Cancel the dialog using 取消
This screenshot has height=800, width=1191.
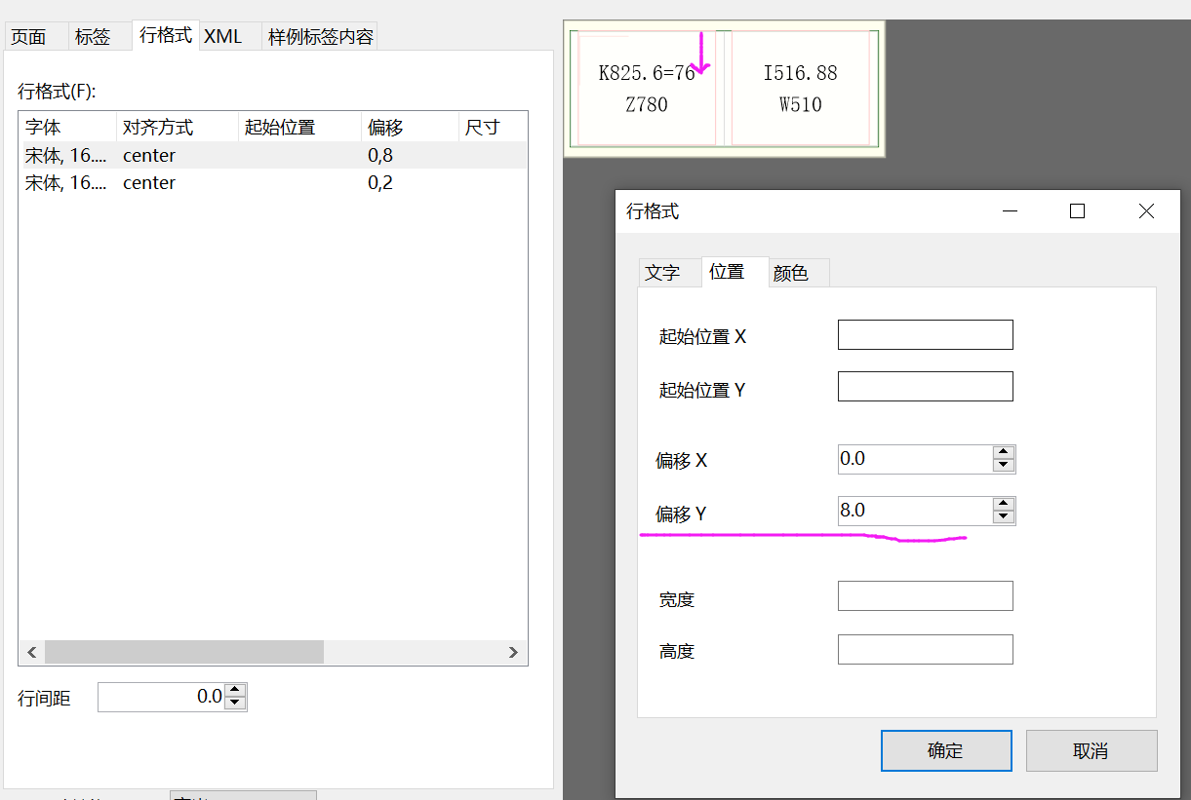tap(1091, 750)
